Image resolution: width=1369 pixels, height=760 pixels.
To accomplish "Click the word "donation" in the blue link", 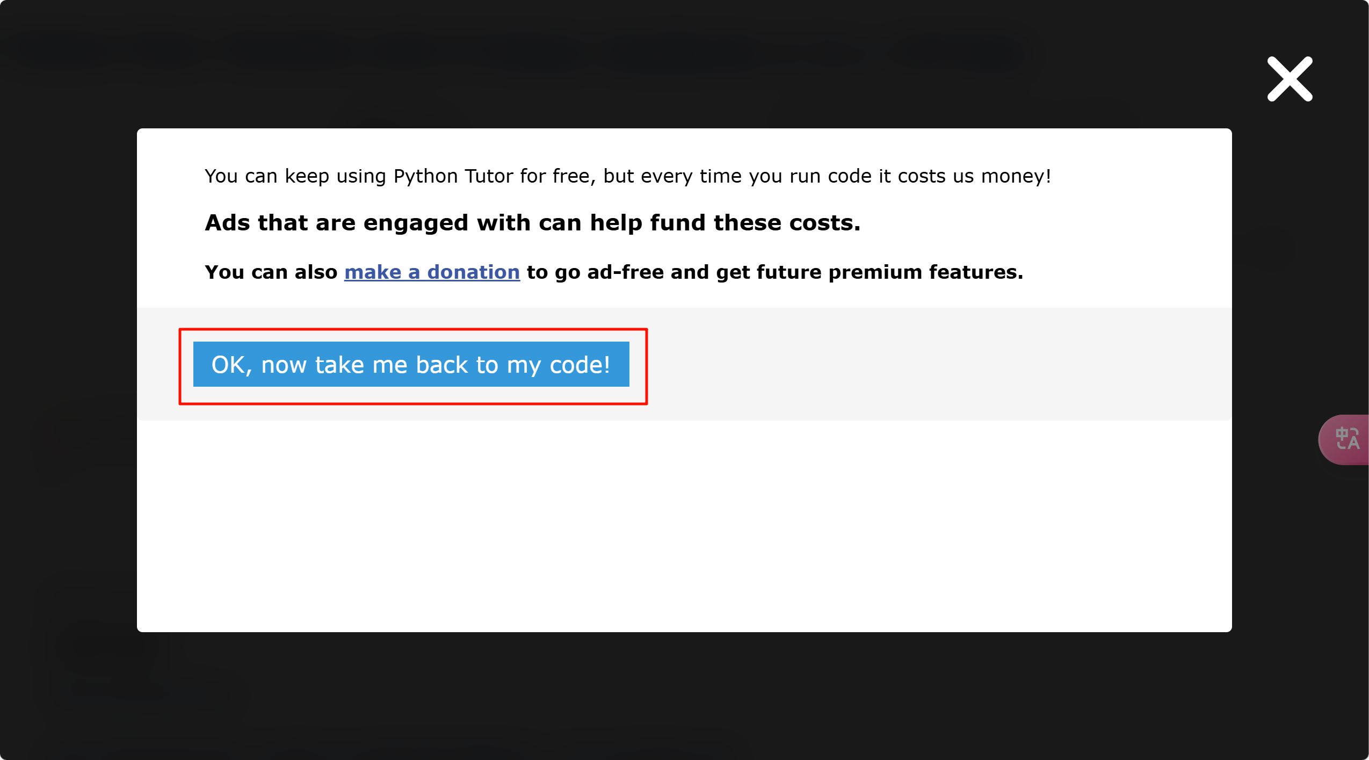I will [x=473, y=272].
